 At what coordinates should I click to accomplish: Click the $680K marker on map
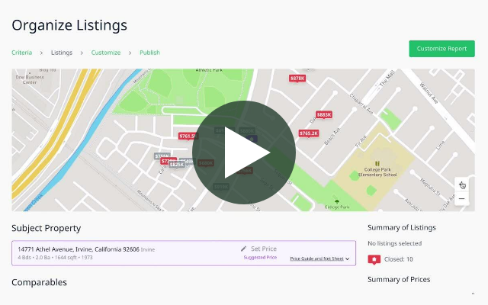206,163
